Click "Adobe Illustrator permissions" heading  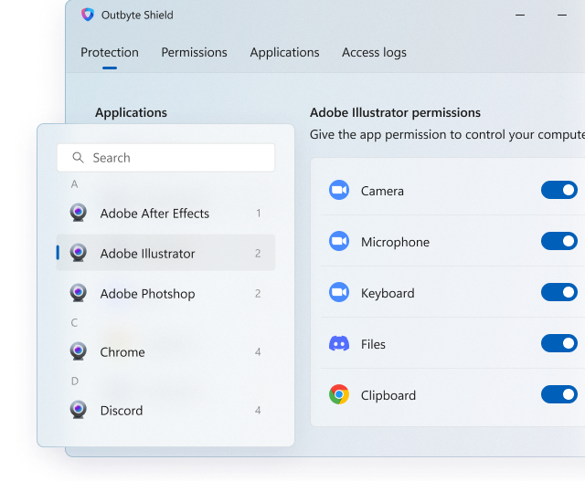[395, 112]
